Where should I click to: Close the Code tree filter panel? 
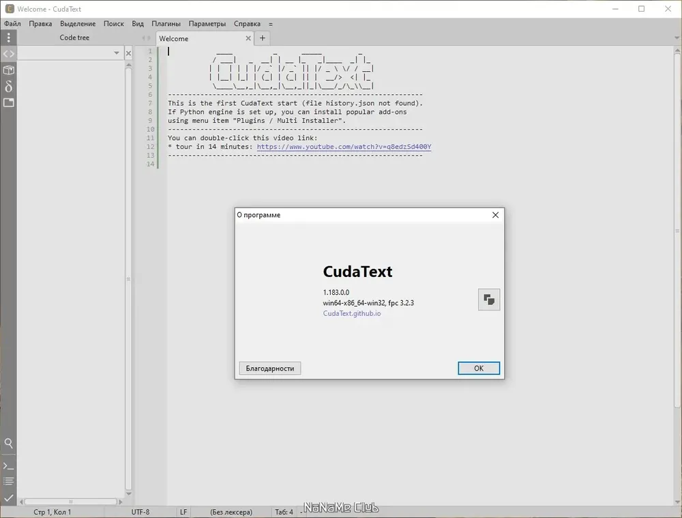tap(128, 53)
